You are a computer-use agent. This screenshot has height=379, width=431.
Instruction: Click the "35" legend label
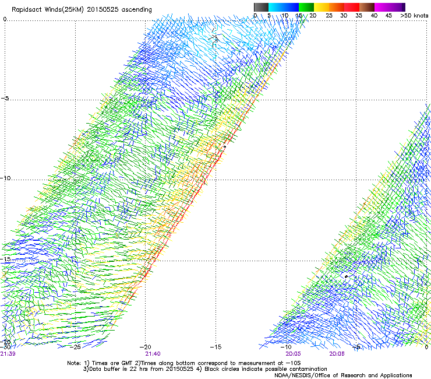(x=359, y=16)
